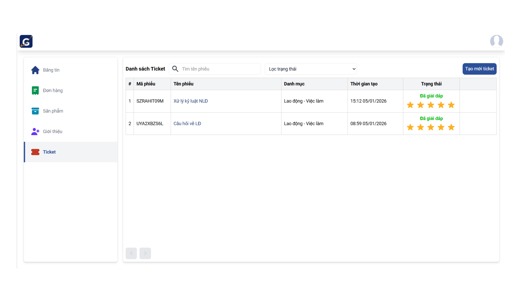Image resolution: width=521 pixels, height=293 pixels.
Task: Go to next page with right chevron
Action: click(x=145, y=253)
